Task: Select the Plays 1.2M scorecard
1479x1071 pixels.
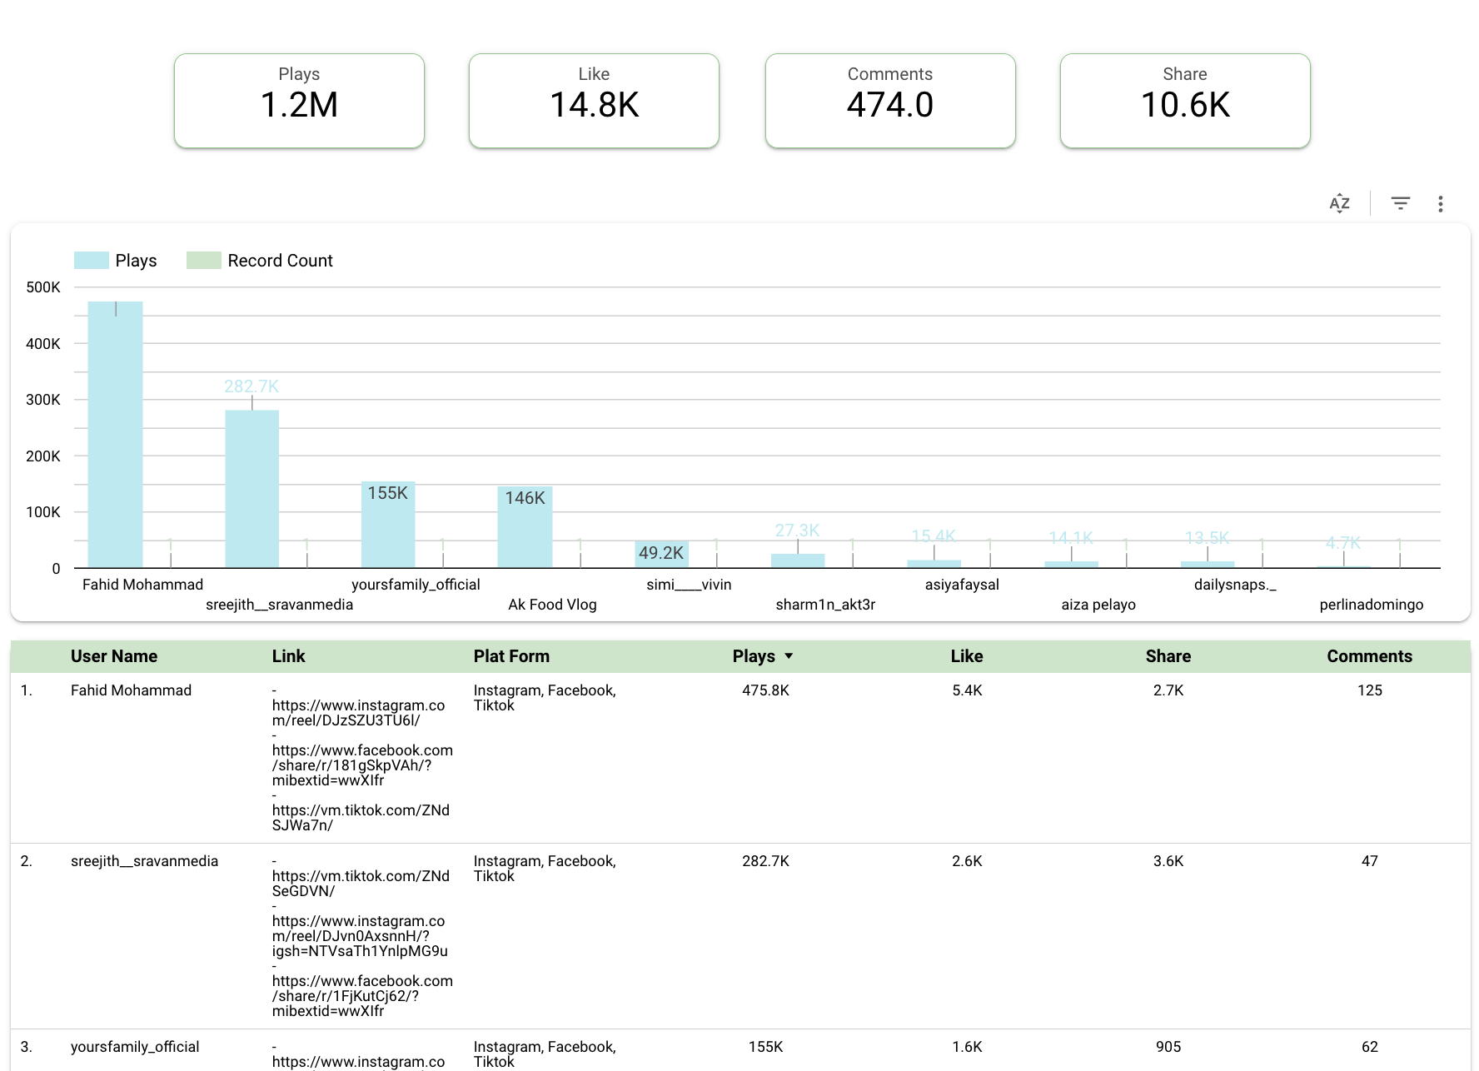Action: point(299,101)
